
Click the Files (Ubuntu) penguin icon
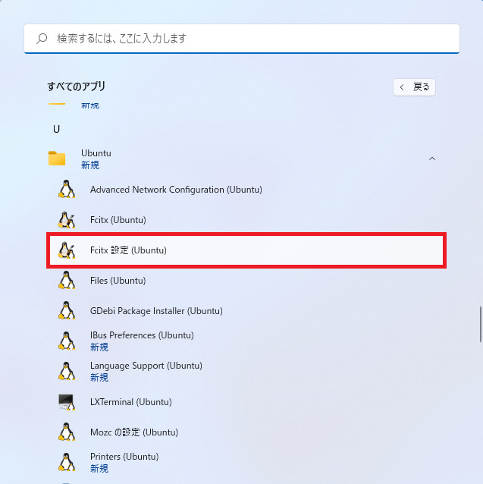click(67, 280)
